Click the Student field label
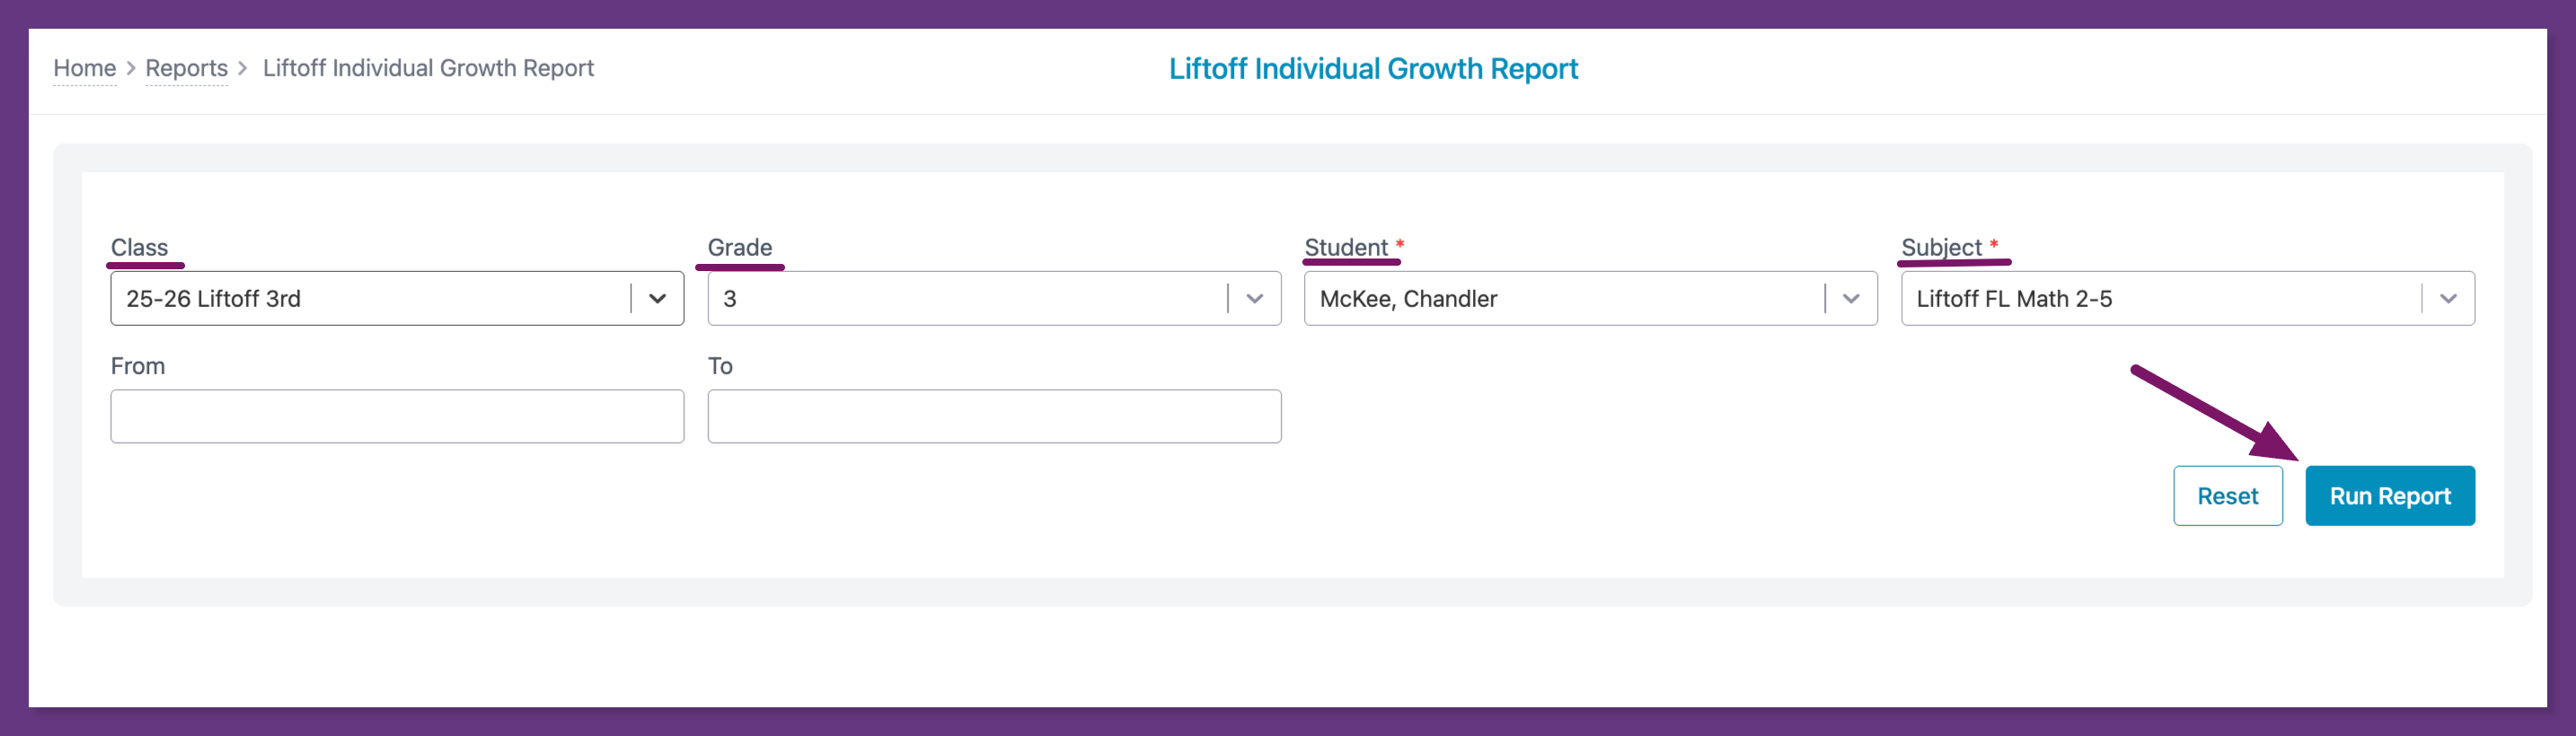This screenshot has width=2576, height=736. (1345, 247)
